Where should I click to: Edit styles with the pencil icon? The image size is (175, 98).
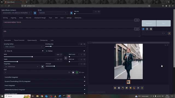[x=169, y=33]
